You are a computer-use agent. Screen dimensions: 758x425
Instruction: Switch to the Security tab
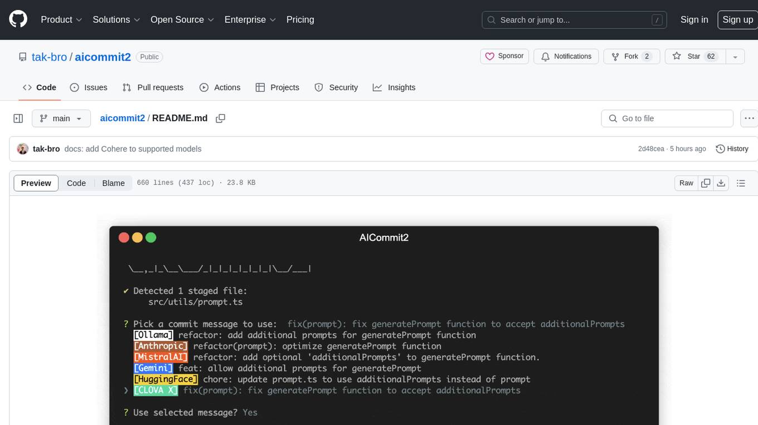336,87
